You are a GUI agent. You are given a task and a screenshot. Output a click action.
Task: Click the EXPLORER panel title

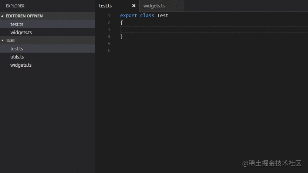tap(15, 6)
